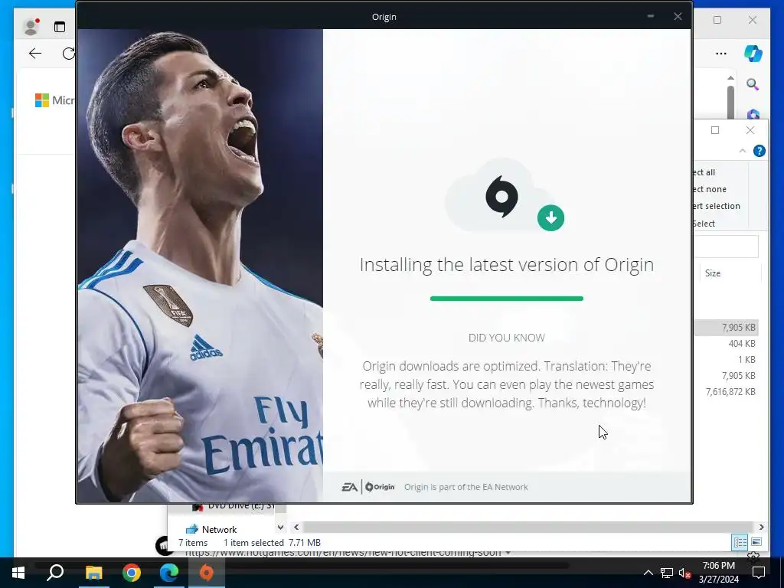Collapse the File Explorer ribbon chevron

[x=743, y=151]
